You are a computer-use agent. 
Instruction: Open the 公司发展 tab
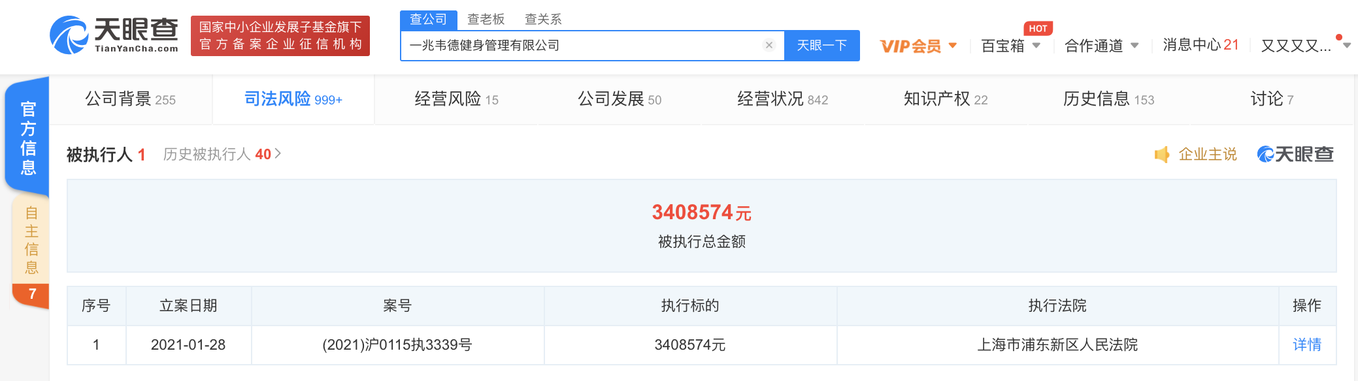click(x=620, y=99)
